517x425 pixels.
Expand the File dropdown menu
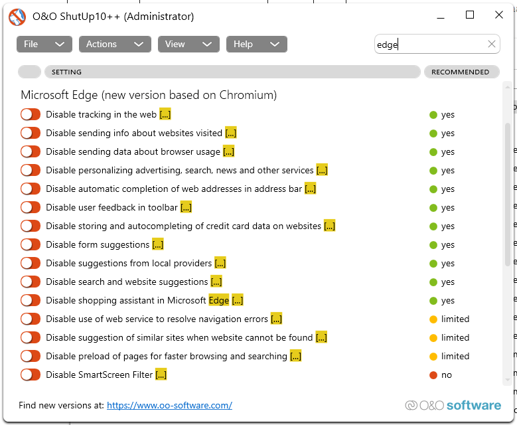pyautogui.click(x=44, y=44)
